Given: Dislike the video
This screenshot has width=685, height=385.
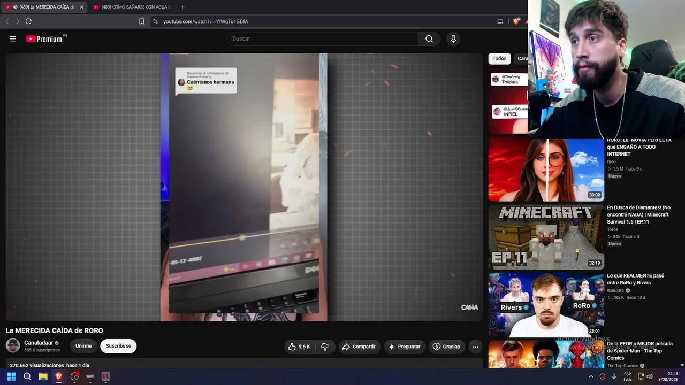Looking at the screenshot, I should click(x=325, y=346).
